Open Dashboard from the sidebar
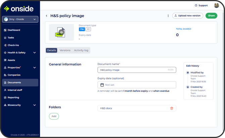The image size is (225, 138). tap(14, 30)
